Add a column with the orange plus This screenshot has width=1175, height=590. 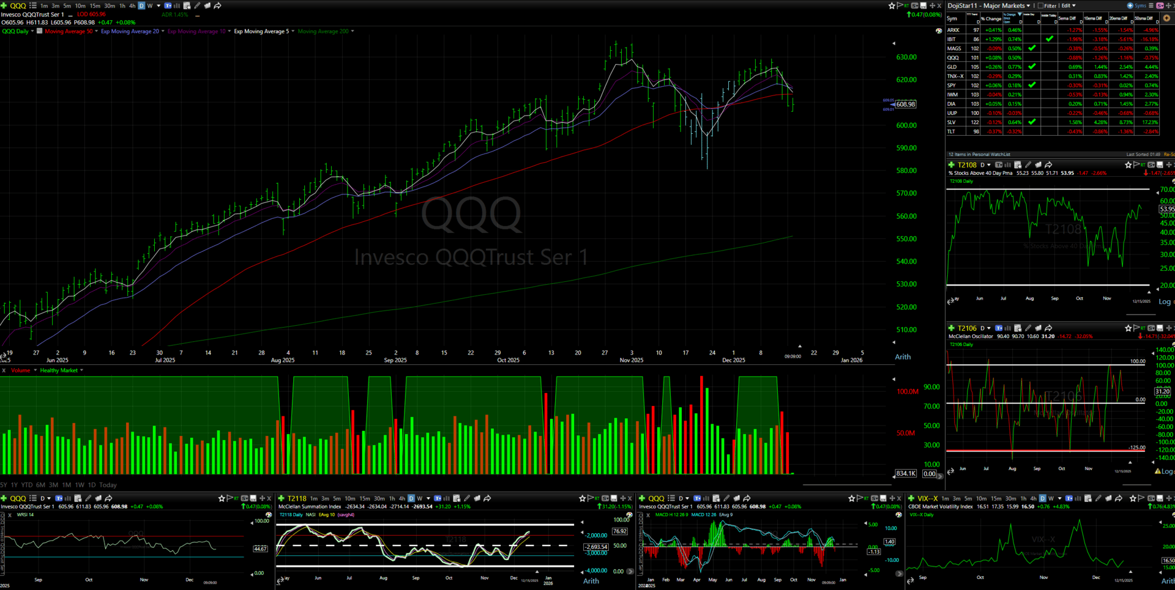(x=1166, y=18)
